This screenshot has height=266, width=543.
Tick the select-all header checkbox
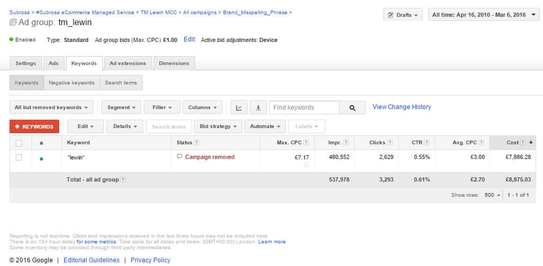(x=19, y=143)
